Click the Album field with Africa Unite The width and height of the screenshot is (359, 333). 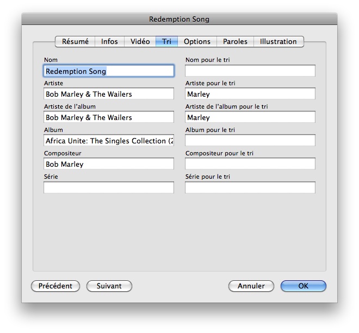pos(109,141)
